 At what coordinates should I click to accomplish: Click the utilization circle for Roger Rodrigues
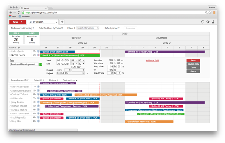click(x=38, y=87)
